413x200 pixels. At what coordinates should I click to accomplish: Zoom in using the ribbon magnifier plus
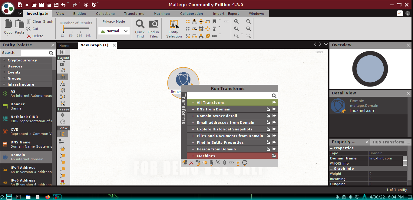[x=249, y=21]
